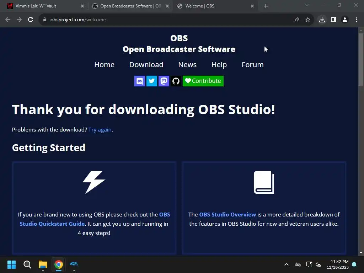The width and height of the screenshot is (364, 273).
Task: Click the Getting Started heading
Action: coord(49,148)
